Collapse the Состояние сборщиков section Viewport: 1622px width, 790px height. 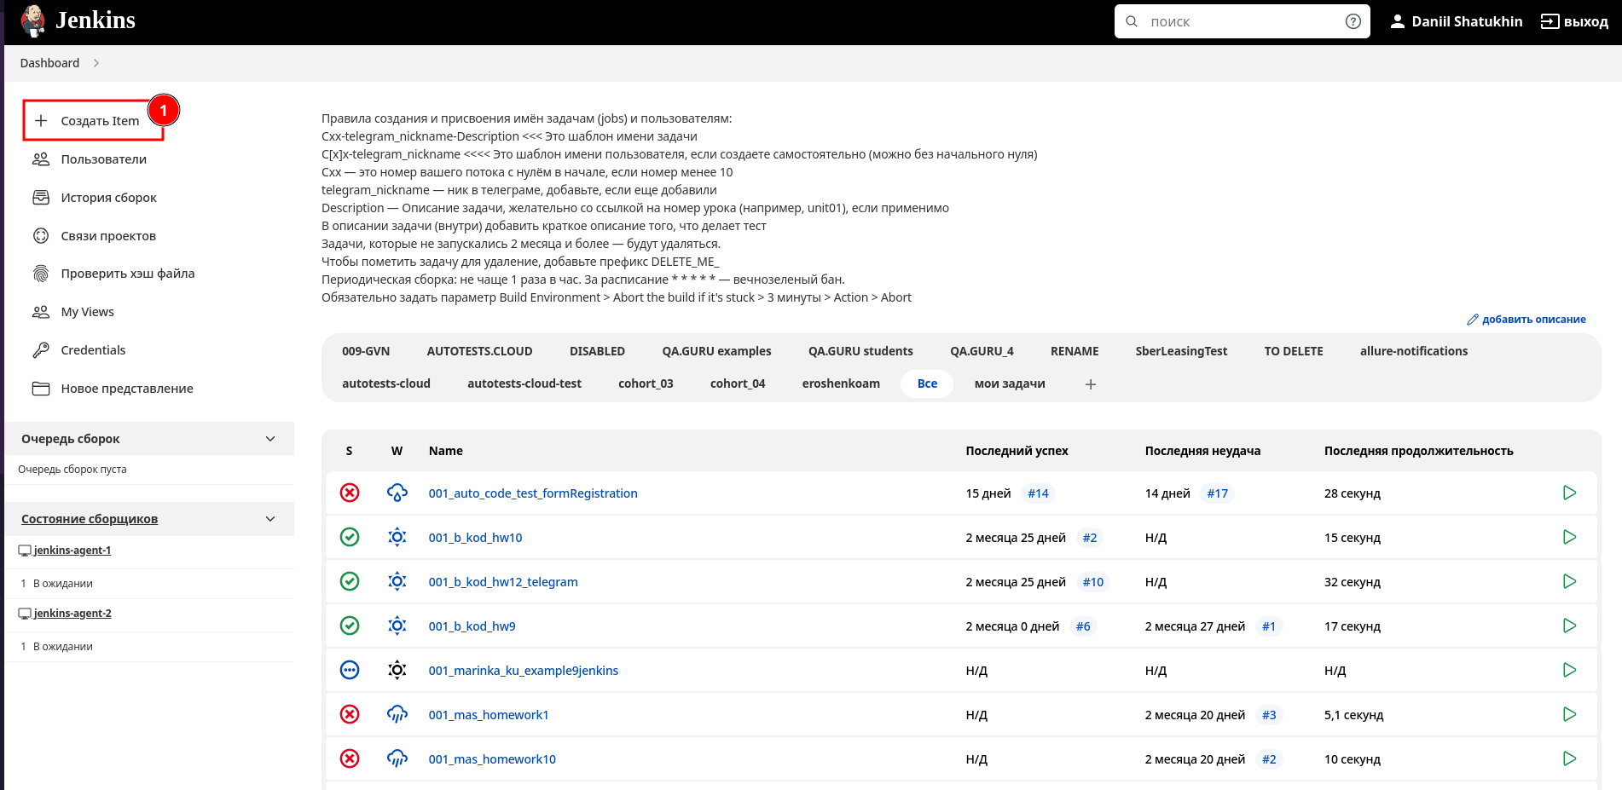pyautogui.click(x=270, y=519)
